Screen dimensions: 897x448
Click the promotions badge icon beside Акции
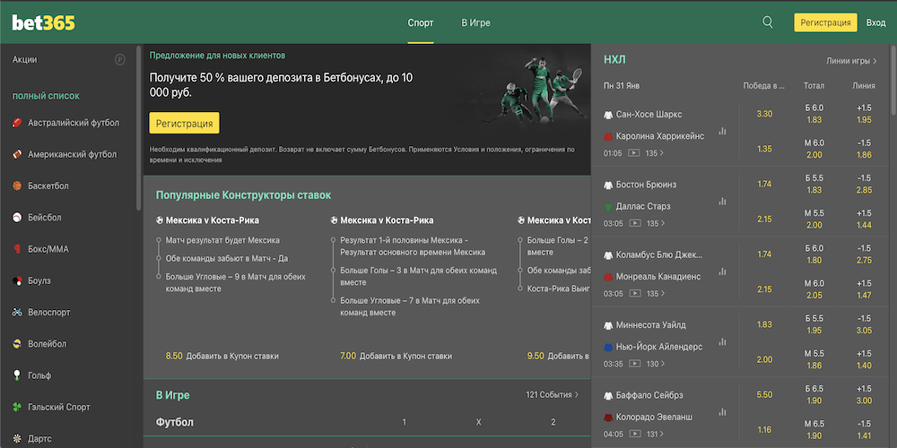pos(120,59)
